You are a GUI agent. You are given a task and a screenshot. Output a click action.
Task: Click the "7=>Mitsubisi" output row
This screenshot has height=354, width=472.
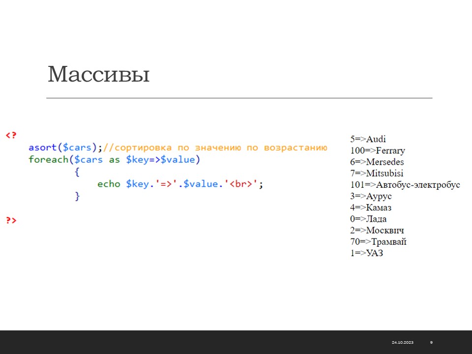(377, 173)
